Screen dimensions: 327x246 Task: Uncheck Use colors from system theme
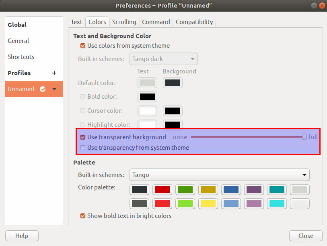point(82,46)
